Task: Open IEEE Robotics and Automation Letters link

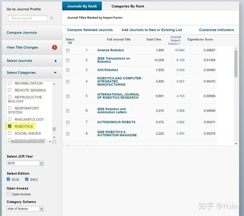Action: point(112,111)
